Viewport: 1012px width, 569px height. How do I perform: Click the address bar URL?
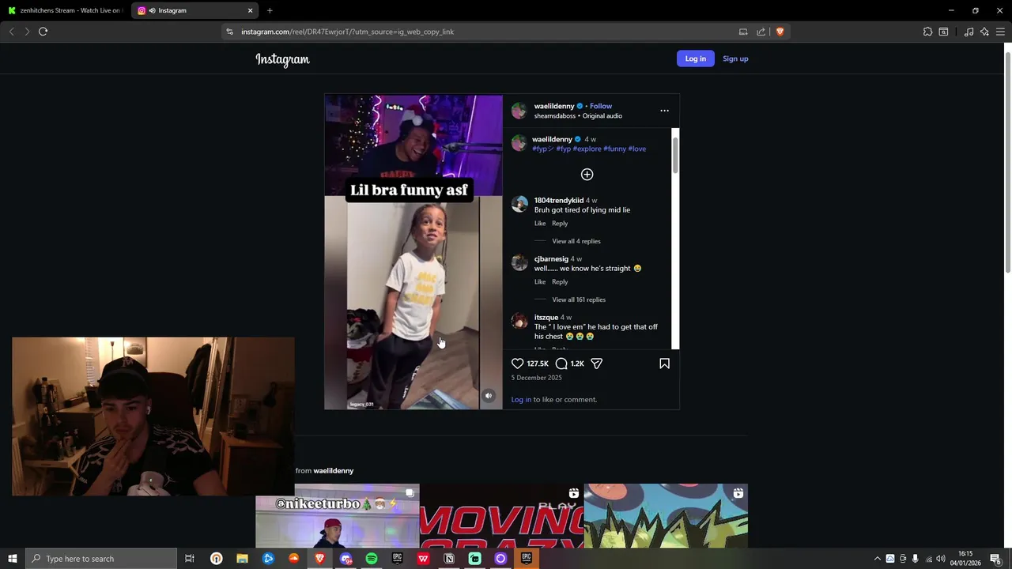347,32
